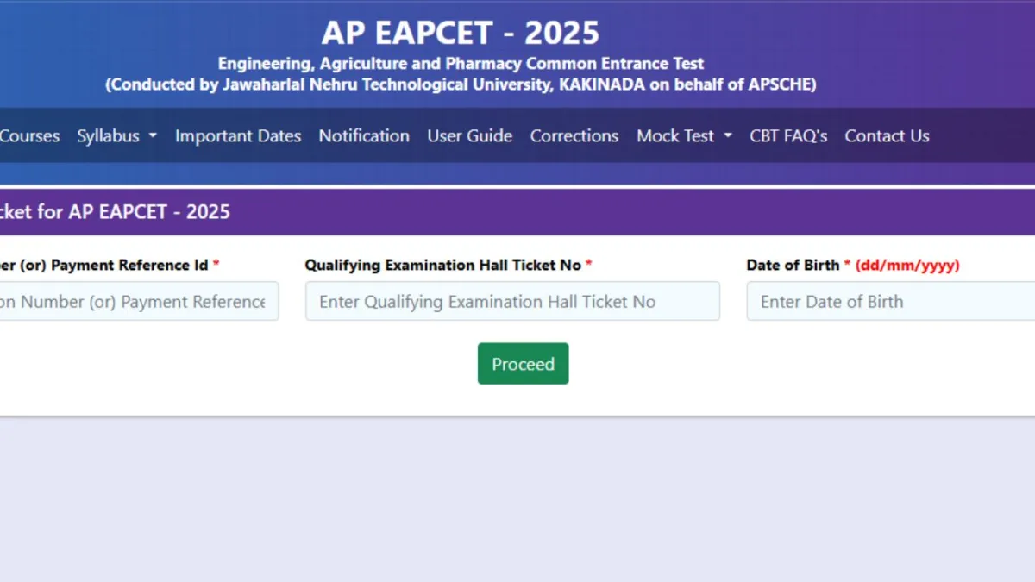Expand the Mock Test dropdown
This screenshot has width=1035, height=582.
tap(675, 136)
